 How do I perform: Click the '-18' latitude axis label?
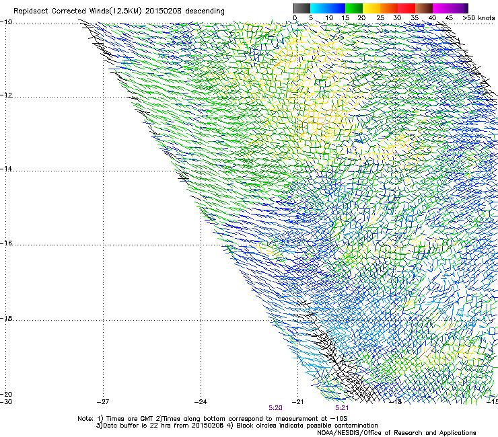[x=6, y=318]
